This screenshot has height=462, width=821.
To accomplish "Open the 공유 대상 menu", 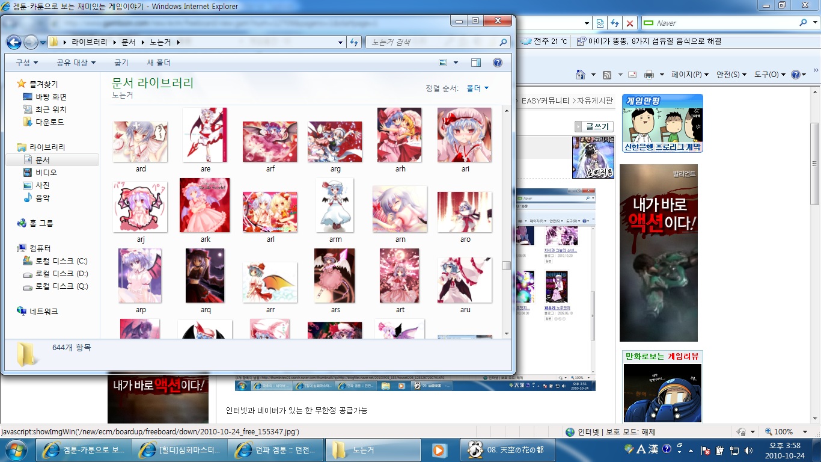I will pos(76,63).
